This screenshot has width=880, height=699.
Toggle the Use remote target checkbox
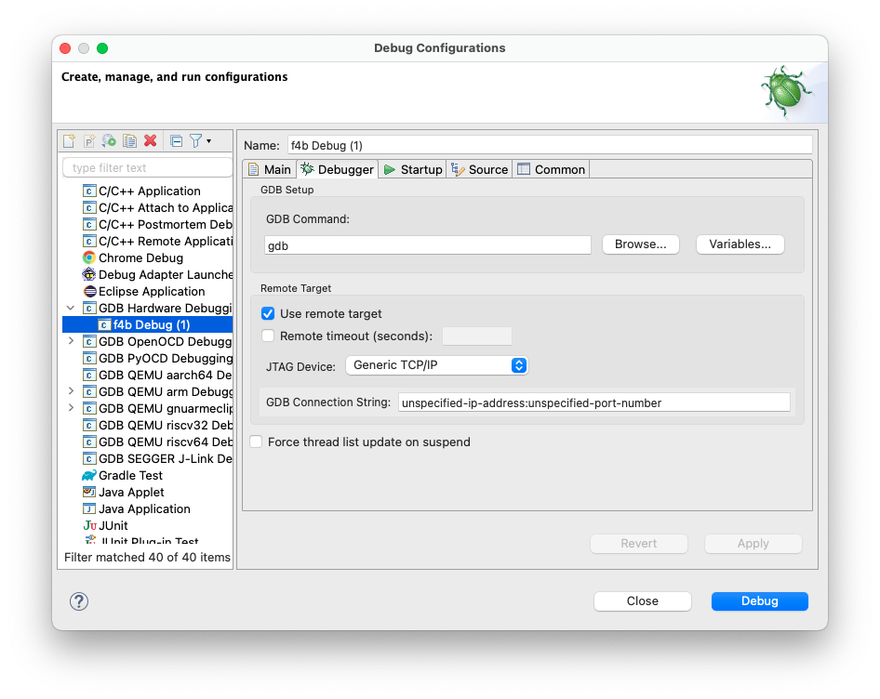(x=268, y=313)
